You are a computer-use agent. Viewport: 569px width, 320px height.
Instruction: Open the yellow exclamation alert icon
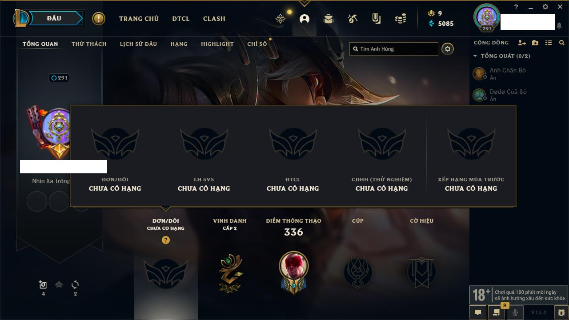coord(99,19)
